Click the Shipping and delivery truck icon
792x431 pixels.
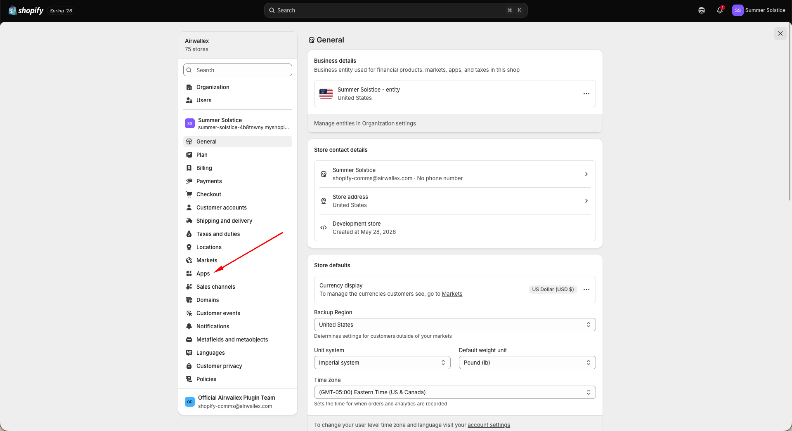[x=189, y=221]
